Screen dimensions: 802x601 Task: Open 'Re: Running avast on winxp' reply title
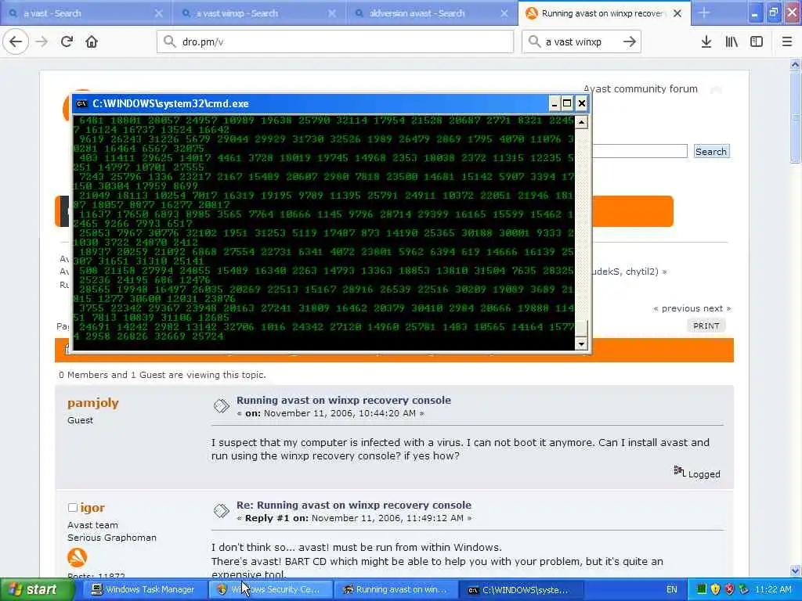click(354, 505)
